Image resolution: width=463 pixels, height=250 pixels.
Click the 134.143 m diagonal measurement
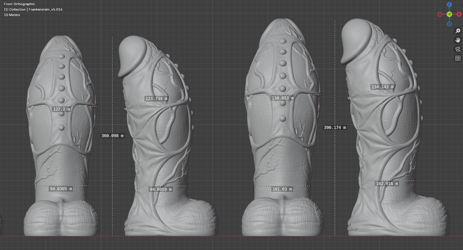coord(382,87)
